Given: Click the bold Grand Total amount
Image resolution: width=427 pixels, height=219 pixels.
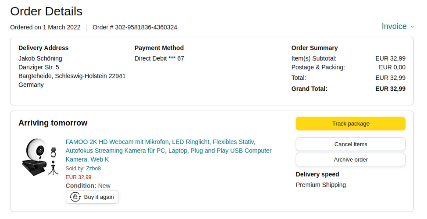Looking at the screenshot, I should point(390,89).
